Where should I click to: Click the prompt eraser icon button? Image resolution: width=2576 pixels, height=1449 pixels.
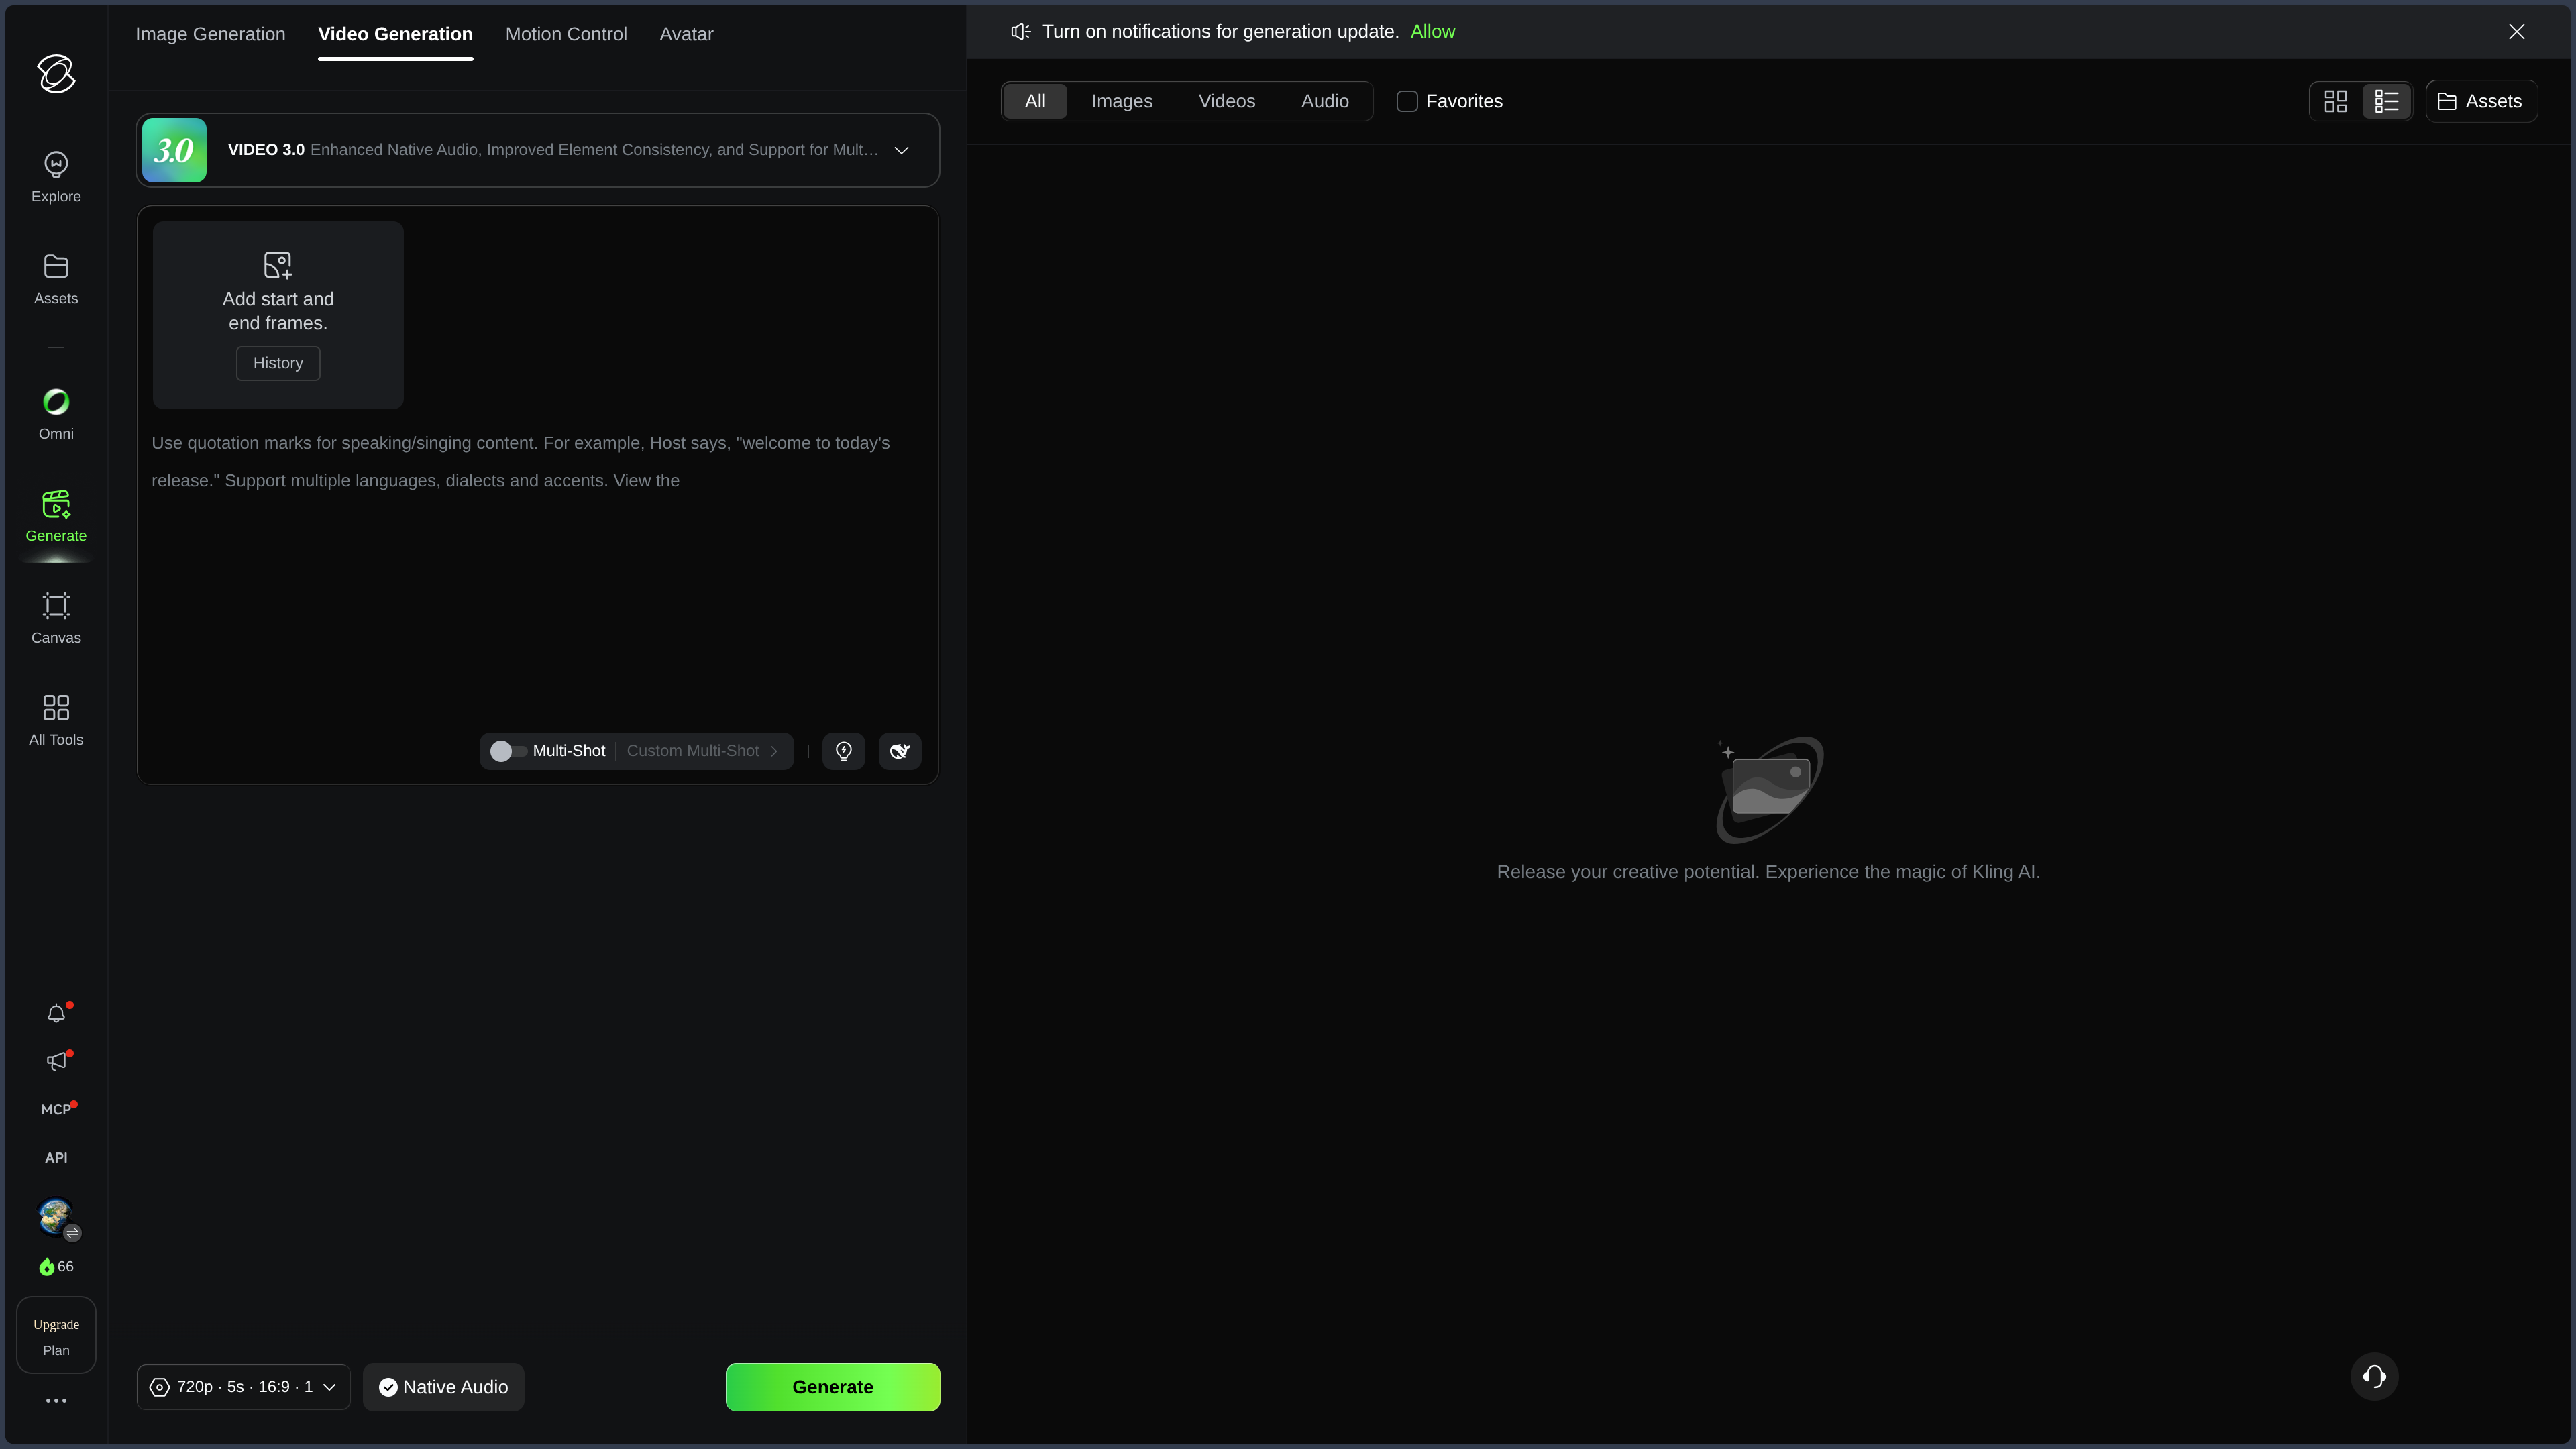click(900, 751)
